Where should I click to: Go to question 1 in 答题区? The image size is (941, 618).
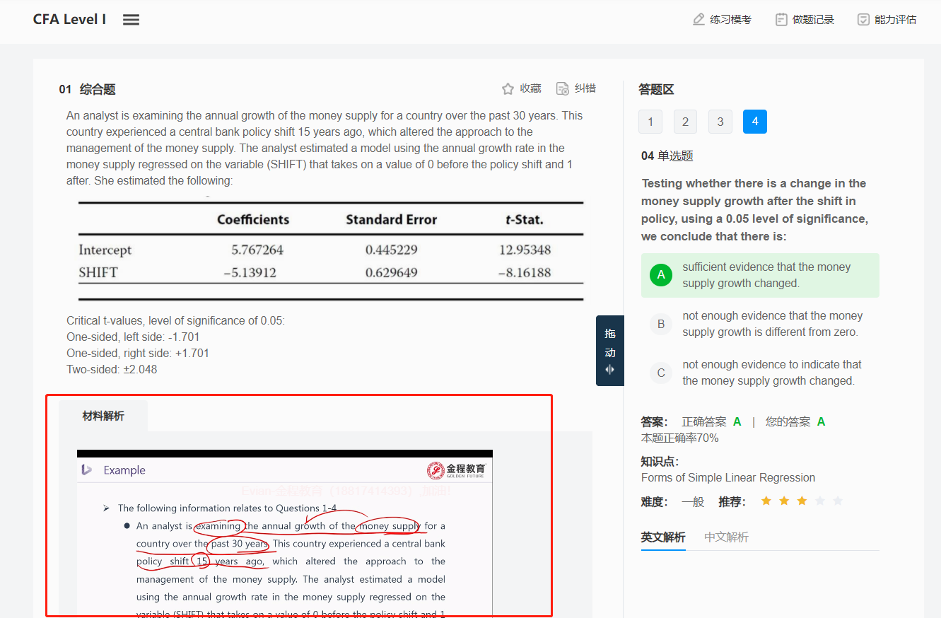pyautogui.click(x=650, y=122)
